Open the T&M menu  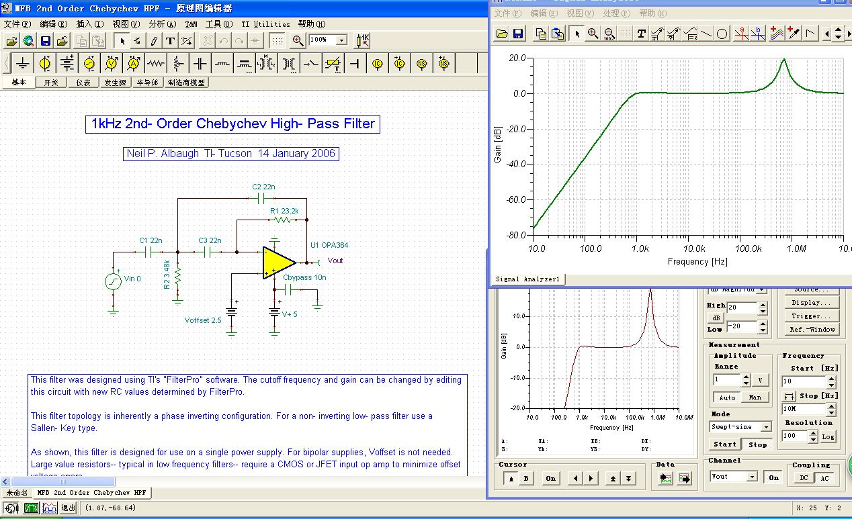point(191,23)
